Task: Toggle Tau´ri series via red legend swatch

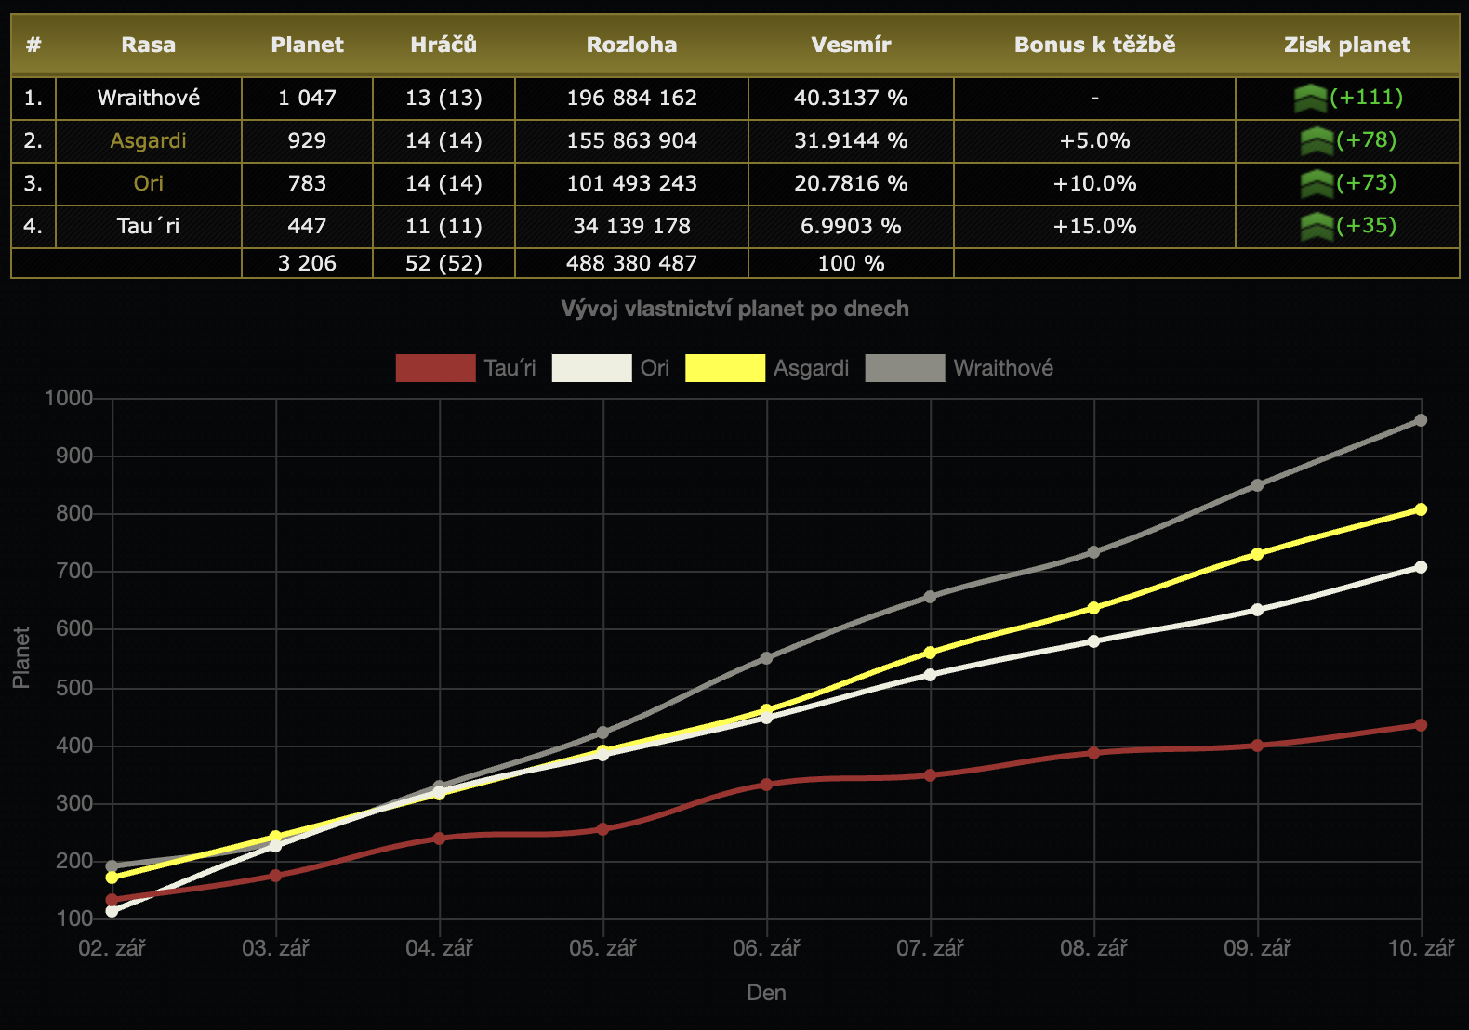Action: (x=435, y=368)
